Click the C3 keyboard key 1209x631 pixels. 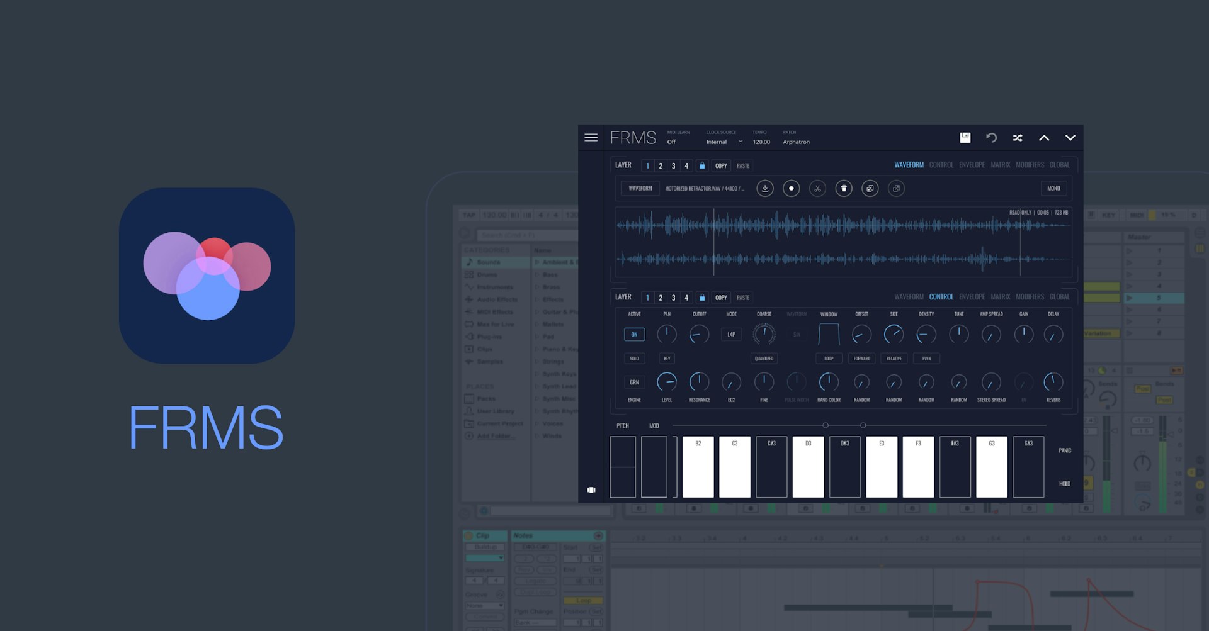coord(735,467)
